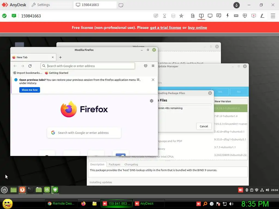Click the Google search box on new tab page
Screen dimensions: 279x209
click(x=84, y=133)
